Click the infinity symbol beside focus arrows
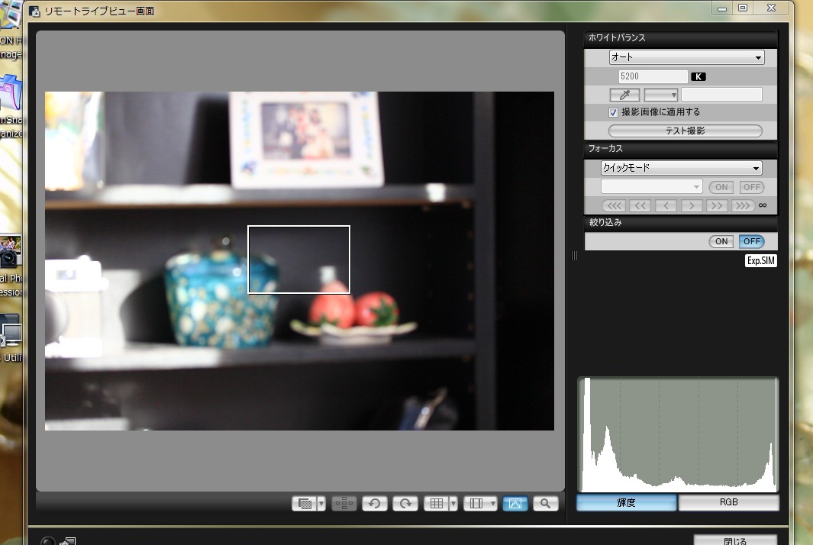This screenshot has width=813, height=545. pos(763,205)
